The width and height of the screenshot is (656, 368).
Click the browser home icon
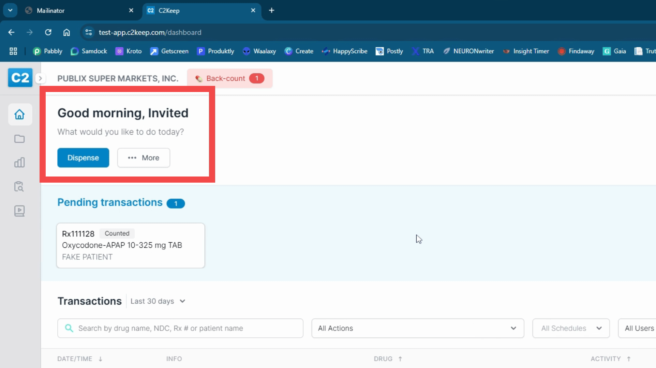click(66, 32)
